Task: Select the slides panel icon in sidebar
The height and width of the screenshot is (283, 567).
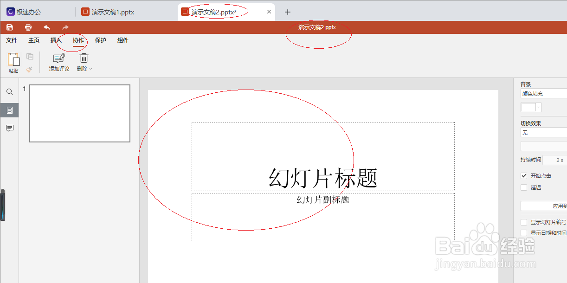Action: click(x=9, y=110)
